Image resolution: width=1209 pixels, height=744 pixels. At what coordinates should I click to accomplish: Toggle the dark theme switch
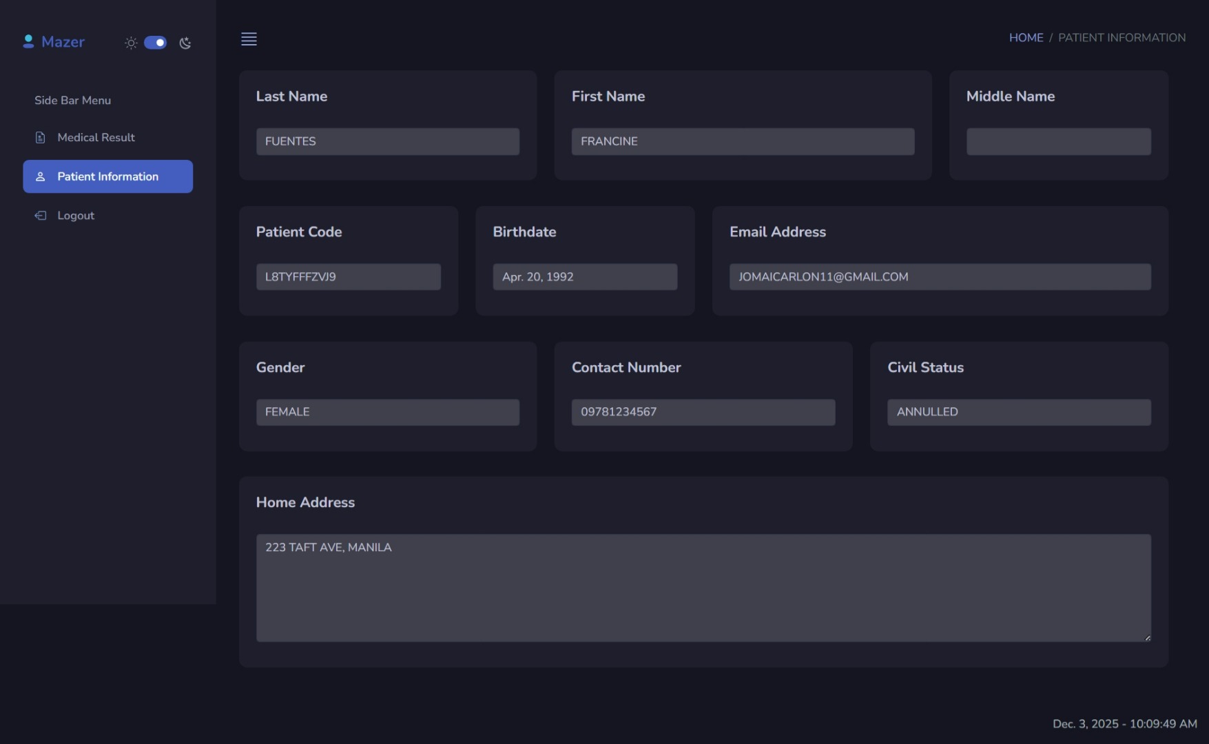pos(155,43)
